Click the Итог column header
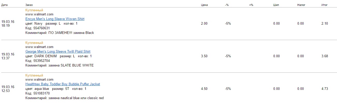The image size is (337, 104). click(324, 5)
